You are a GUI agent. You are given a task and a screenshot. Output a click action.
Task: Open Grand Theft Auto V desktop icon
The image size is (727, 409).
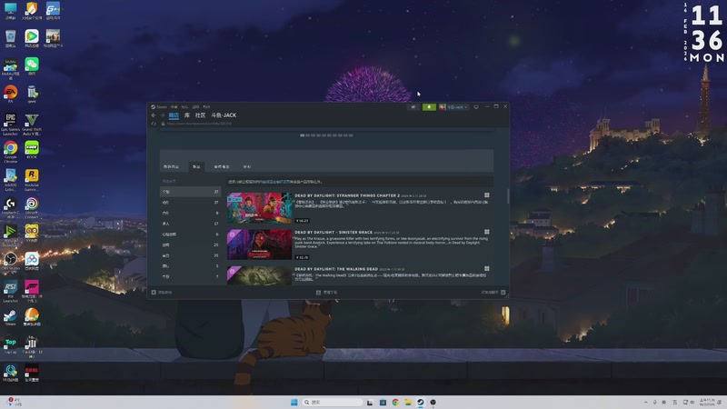(32, 125)
